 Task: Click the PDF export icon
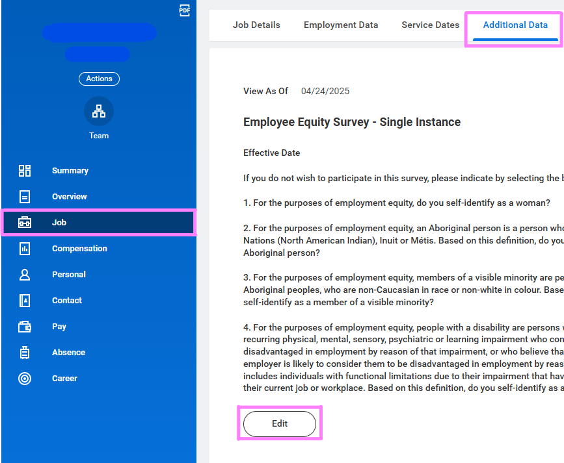tap(184, 10)
